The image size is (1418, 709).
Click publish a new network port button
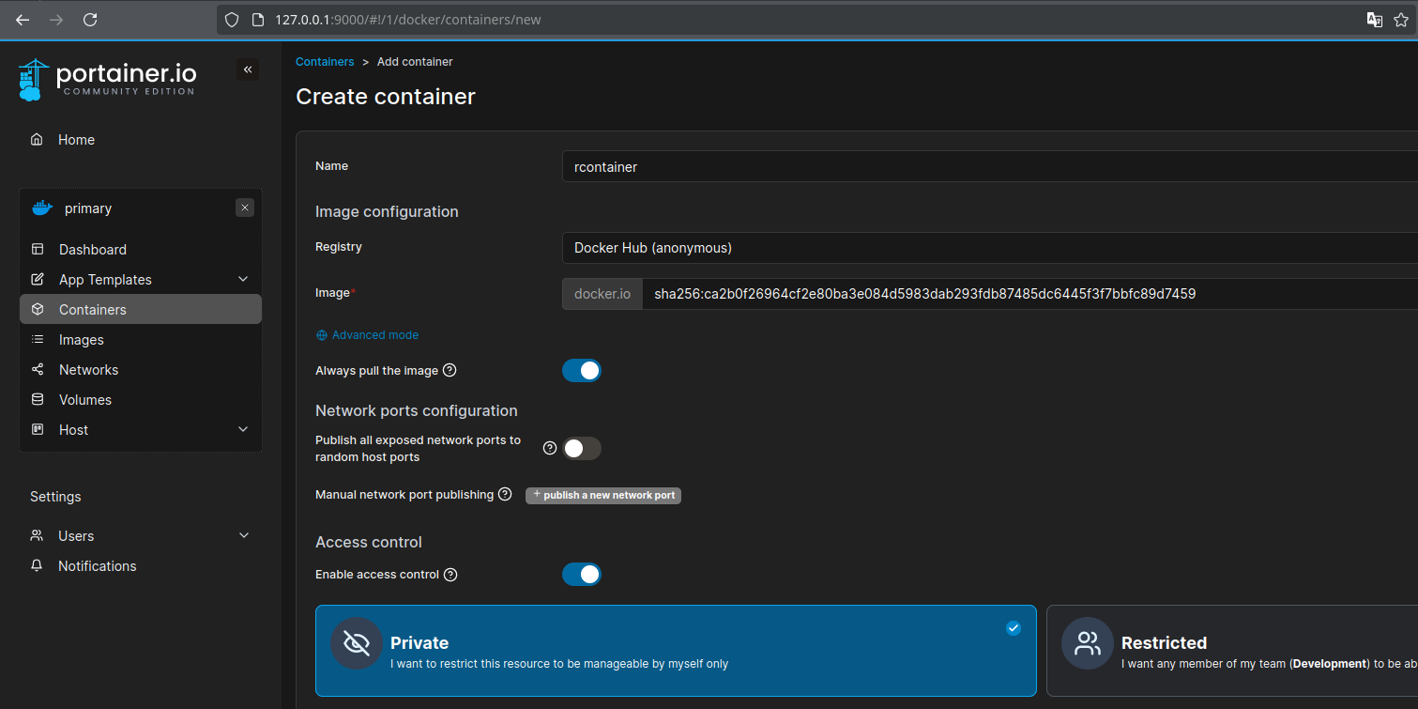pyautogui.click(x=603, y=495)
